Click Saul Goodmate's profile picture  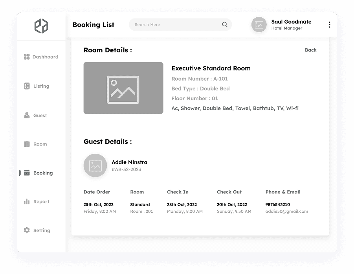[259, 24]
